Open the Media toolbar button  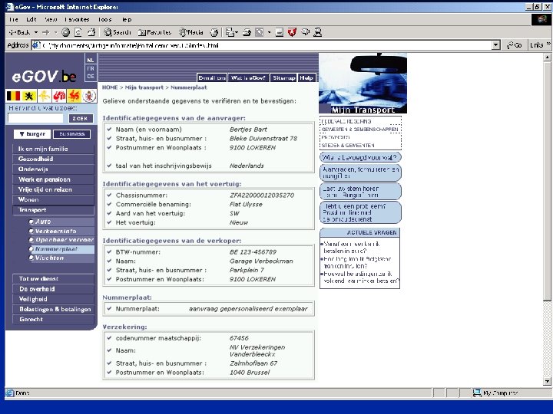(x=190, y=32)
